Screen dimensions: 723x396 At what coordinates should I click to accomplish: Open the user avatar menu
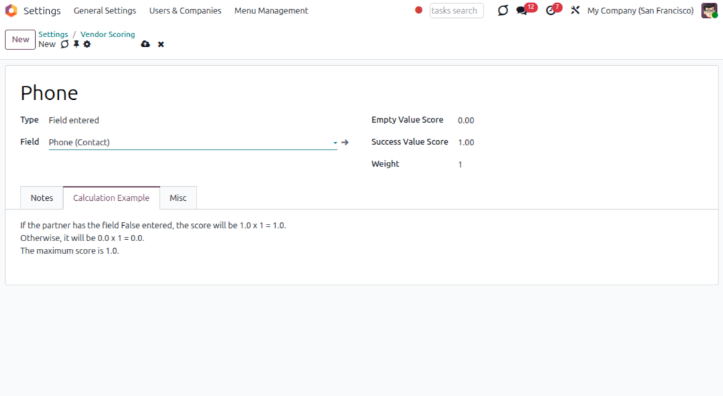point(709,11)
